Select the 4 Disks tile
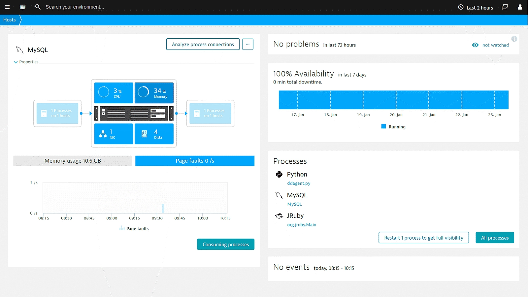 154,134
